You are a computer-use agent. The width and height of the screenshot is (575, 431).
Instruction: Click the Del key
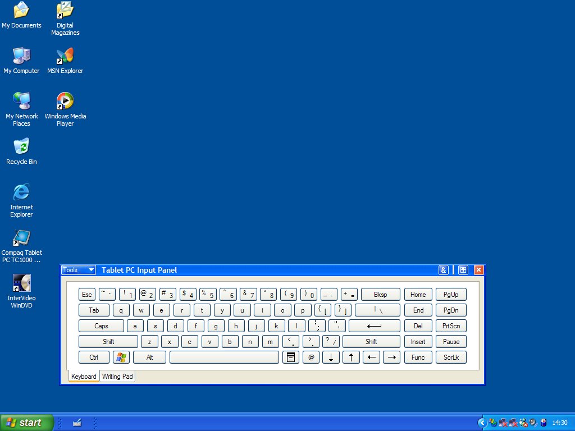click(x=418, y=326)
